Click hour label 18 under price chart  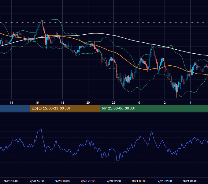pyautogui.click(x=62, y=103)
